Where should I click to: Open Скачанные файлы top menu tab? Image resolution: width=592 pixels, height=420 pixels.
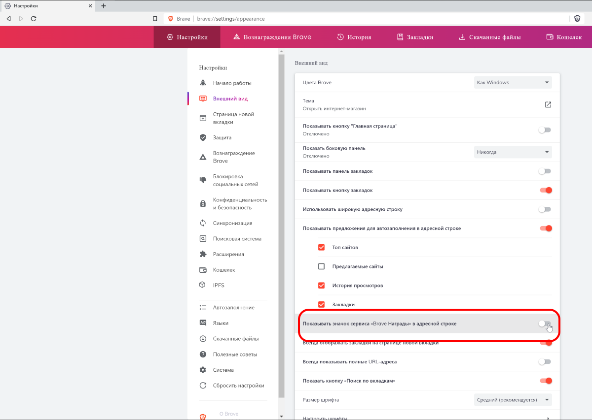click(x=490, y=37)
